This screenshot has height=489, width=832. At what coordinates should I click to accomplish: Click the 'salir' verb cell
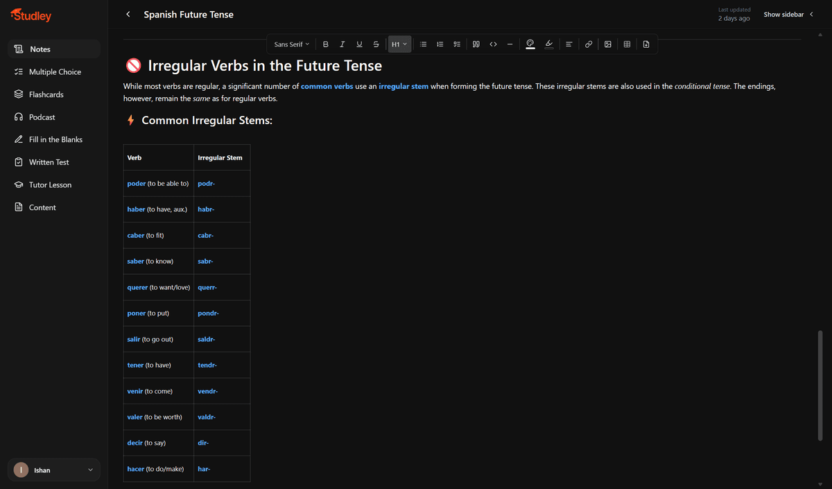coord(158,339)
